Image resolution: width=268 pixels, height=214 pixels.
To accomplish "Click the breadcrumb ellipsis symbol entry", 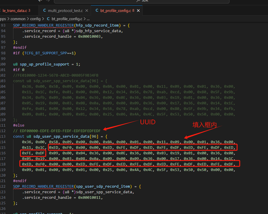I will tap(88, 19).
